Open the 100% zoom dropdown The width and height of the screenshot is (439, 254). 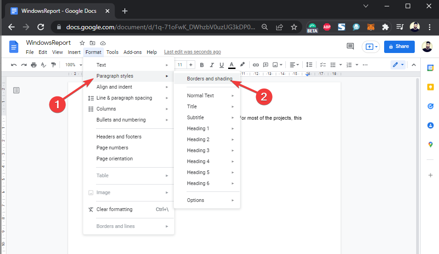pos(74,65)
